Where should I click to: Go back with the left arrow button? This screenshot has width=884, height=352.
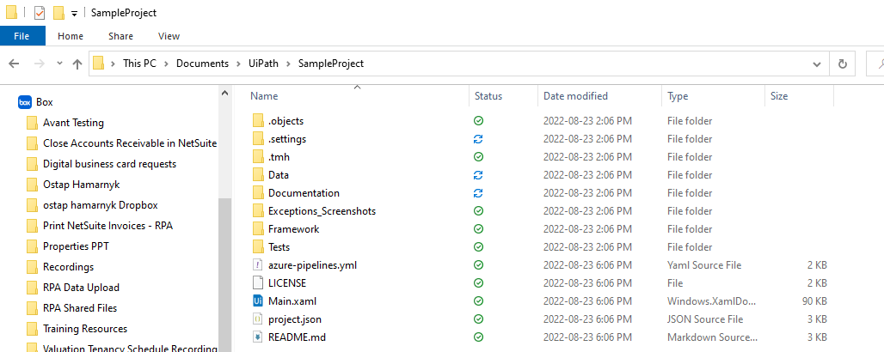point(14,64)
